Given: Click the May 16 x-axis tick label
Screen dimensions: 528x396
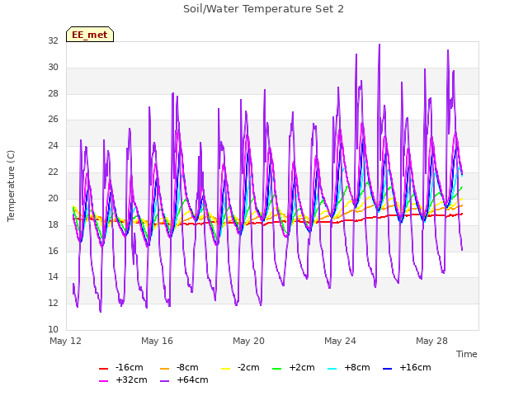Looking at the screenshot, I should (x=157, y=341).
